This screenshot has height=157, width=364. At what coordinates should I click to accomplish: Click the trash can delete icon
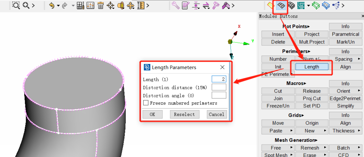tap(100, 5)
